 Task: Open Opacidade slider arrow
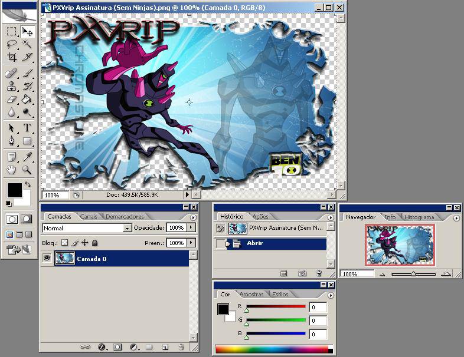coord(191,227)
